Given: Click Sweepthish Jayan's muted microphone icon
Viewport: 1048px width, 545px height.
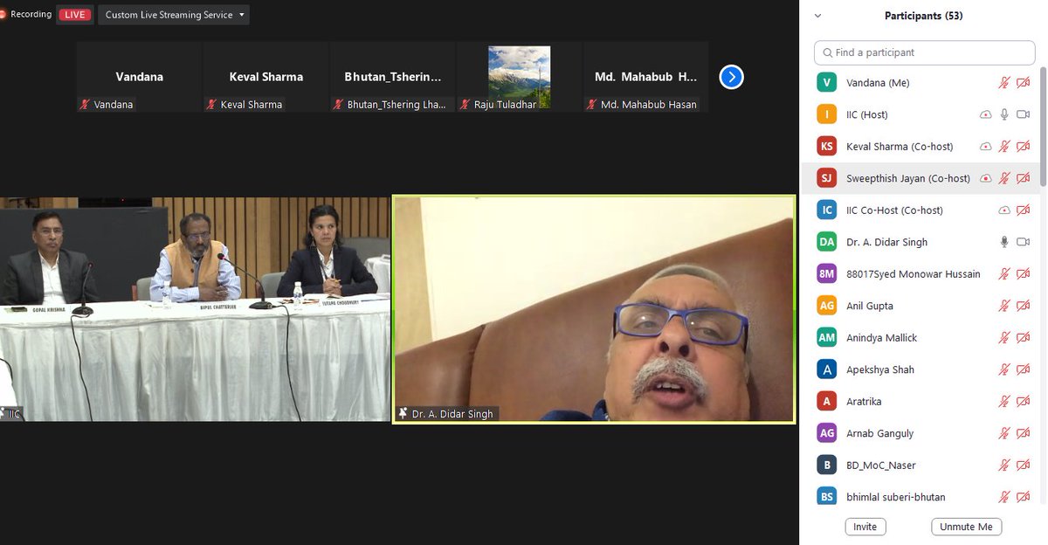Looking at the screenshot, I should 1004,178.
